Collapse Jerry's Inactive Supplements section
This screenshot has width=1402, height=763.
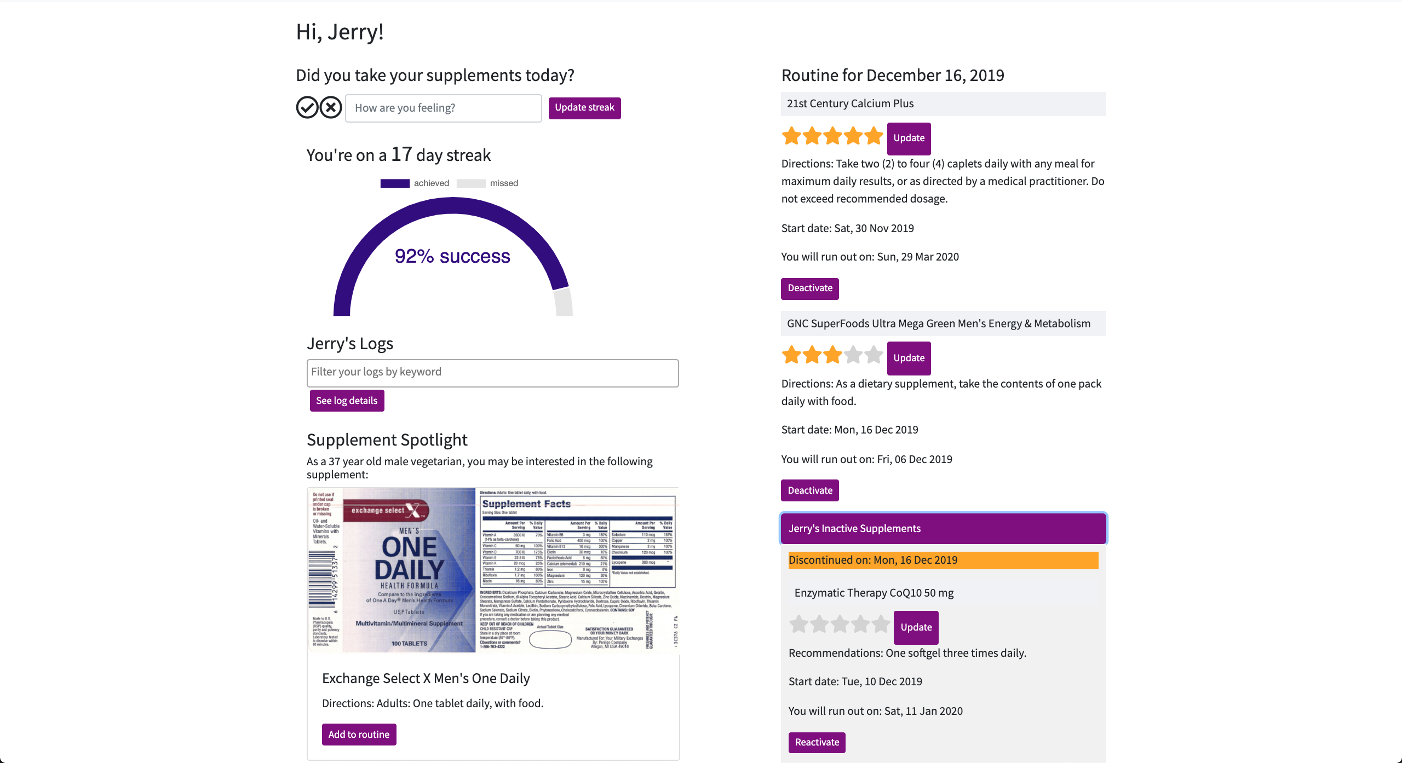(x=943, y=528)
